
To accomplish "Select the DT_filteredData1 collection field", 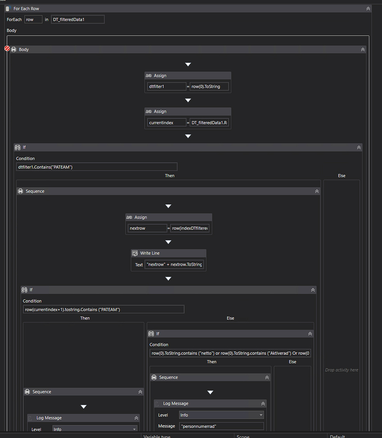I will (x=77, y=19).
